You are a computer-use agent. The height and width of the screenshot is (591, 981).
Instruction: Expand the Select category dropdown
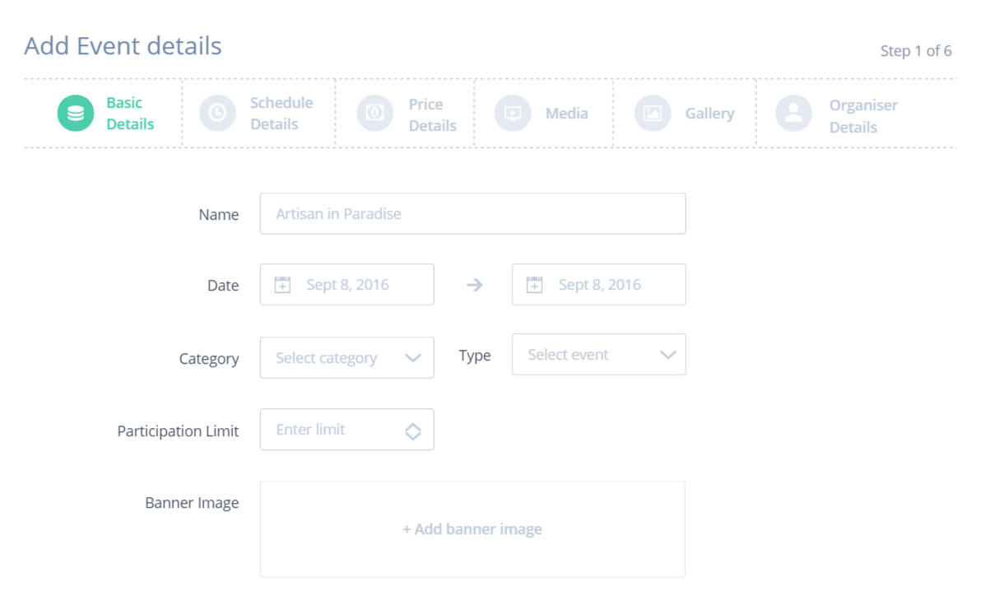point(347,357)
